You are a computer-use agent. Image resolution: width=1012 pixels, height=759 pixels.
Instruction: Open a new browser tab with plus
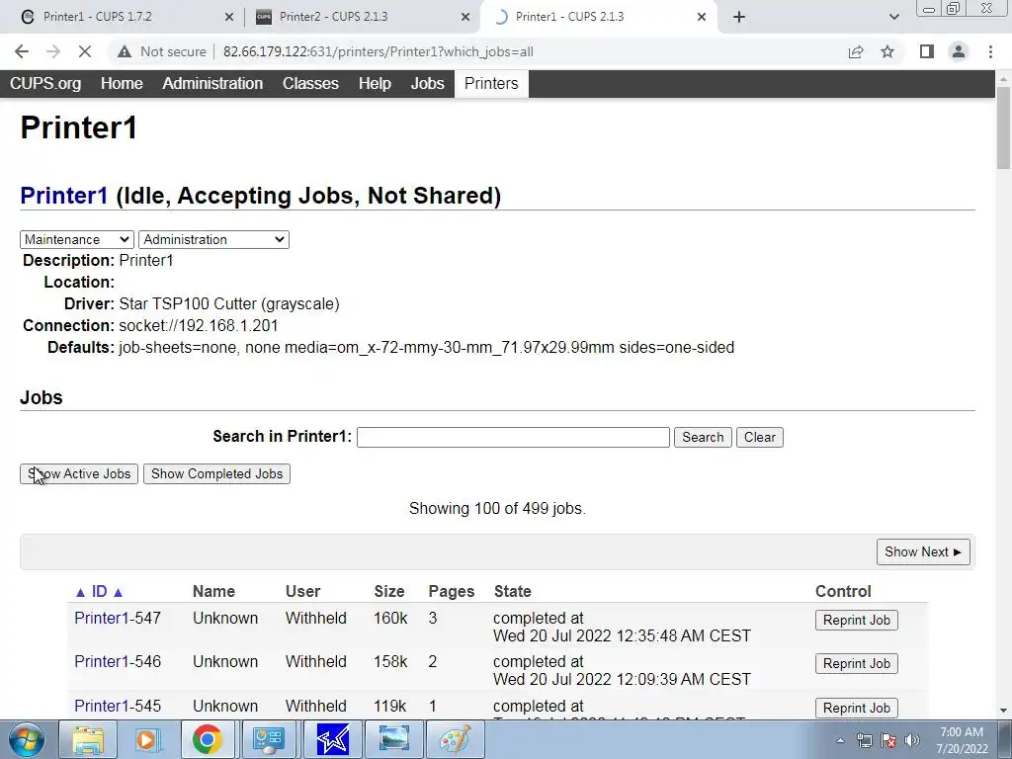pos(739,17)
